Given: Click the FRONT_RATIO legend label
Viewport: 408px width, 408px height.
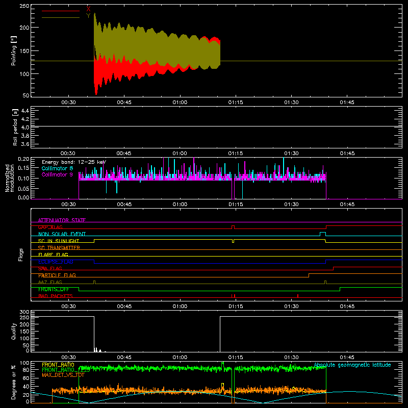Looking at the screenshot, I should click(58, 365).
